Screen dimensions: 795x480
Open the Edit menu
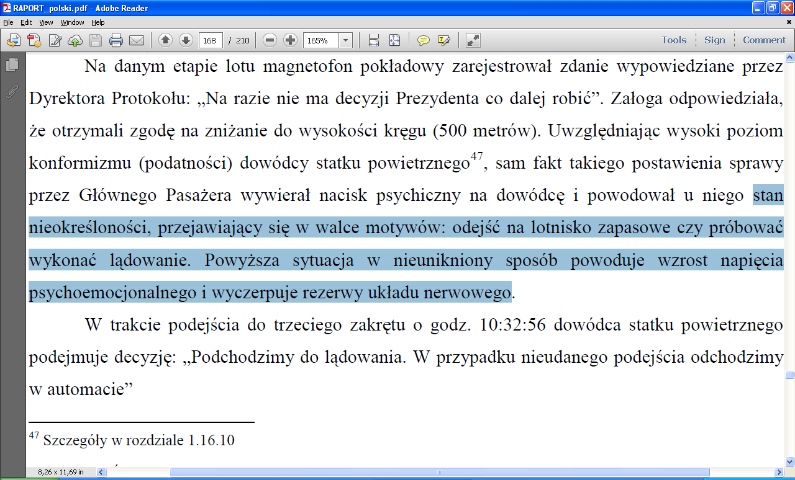(x=26, y=22)
